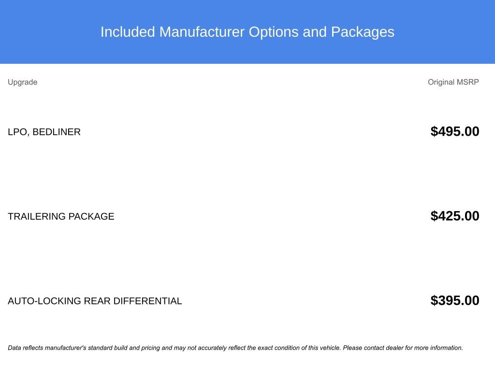Click the word "BEDLINER" in the upgrade list
Screen dimensions: 495x371
[56, 132]
